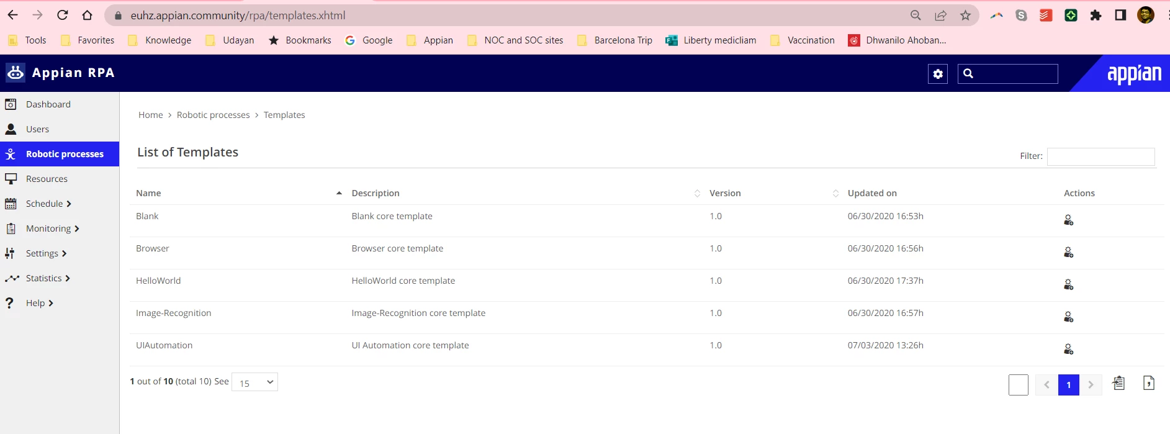The width and height of the screenshot is (1170, 434).
Task: Open the Tools bookmarks folder
Action: coord(27,40)
